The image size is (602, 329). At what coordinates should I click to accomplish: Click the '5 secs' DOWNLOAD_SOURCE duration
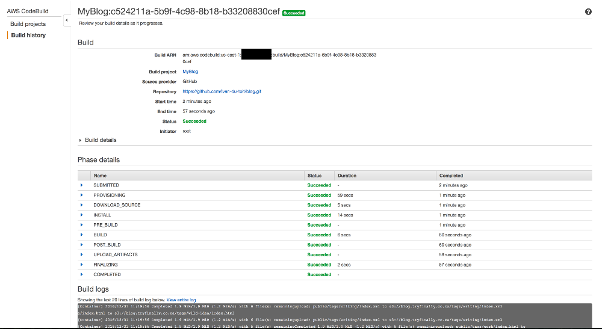[x=344, y=205]
